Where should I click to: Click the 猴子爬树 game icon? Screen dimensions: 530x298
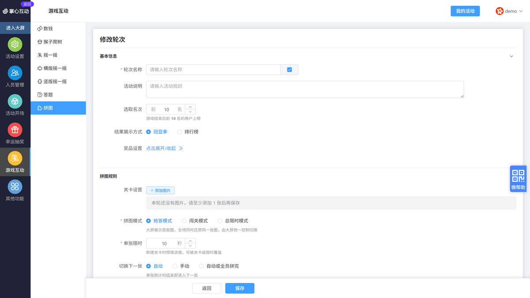[40, 41]
